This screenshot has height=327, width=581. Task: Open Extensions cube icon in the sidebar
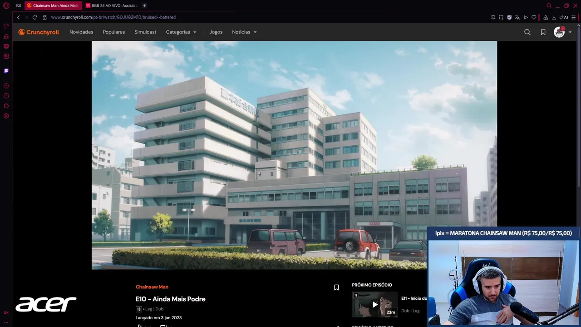[6, 106]
